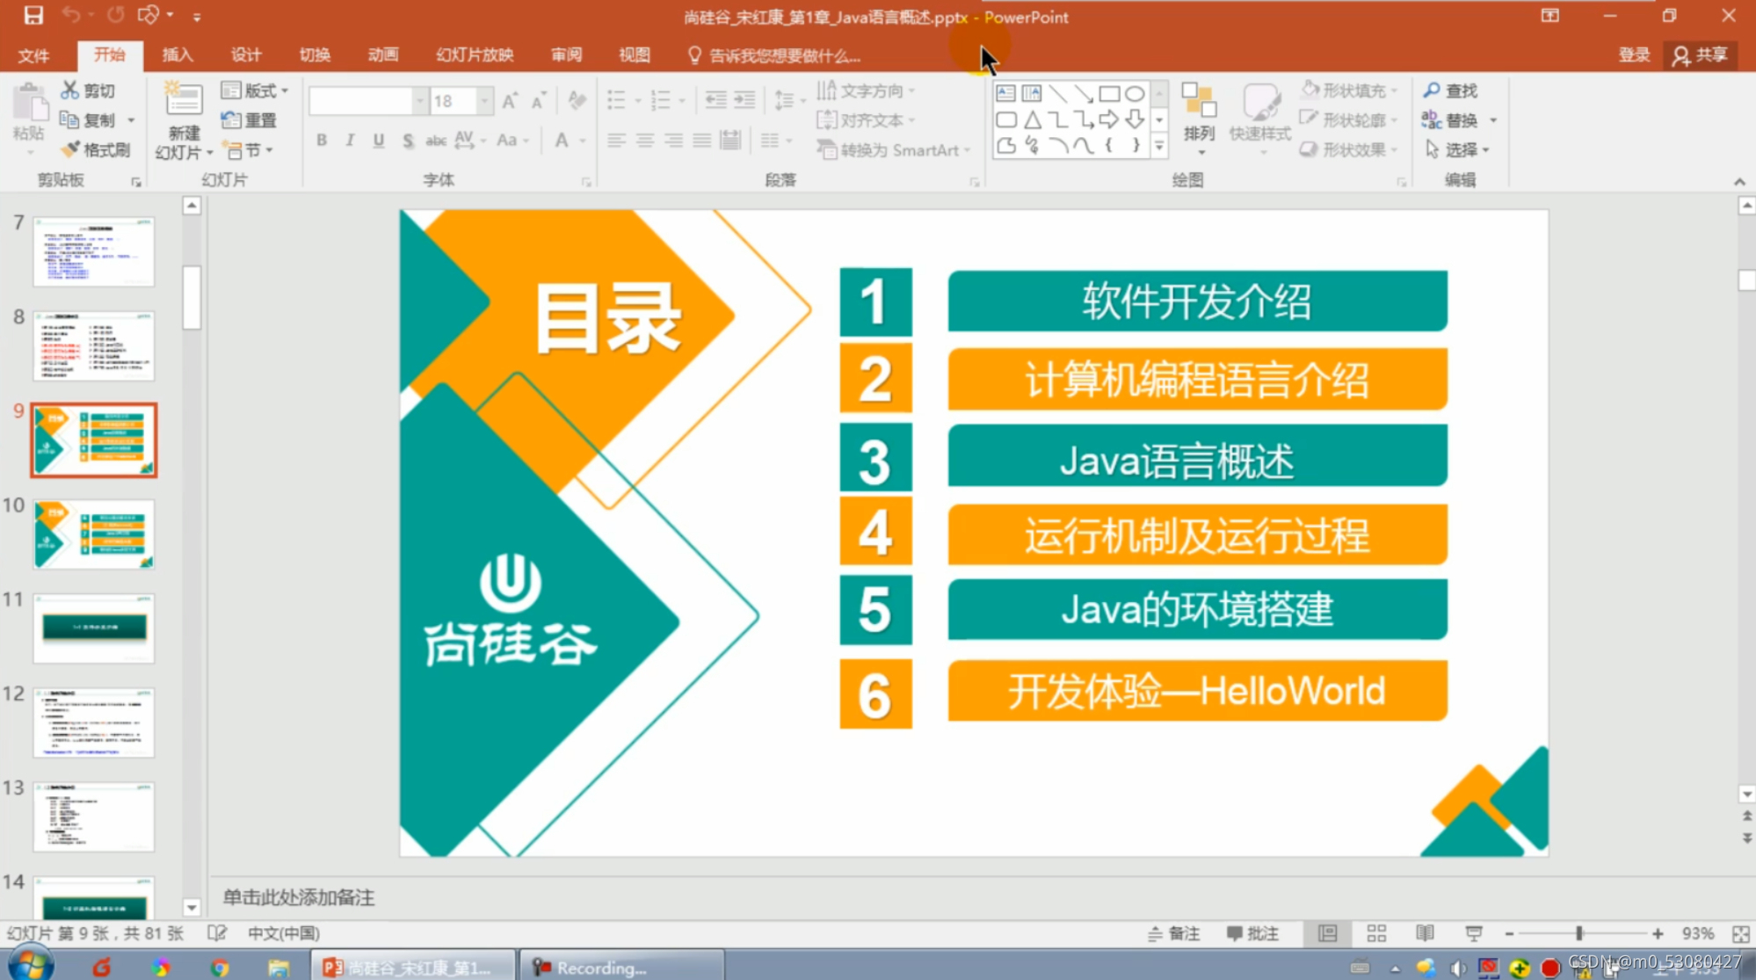Viewport: 1756px width, 980px height.
Task: Start slideshow from status bar icon
Action: pos(1474,933)
